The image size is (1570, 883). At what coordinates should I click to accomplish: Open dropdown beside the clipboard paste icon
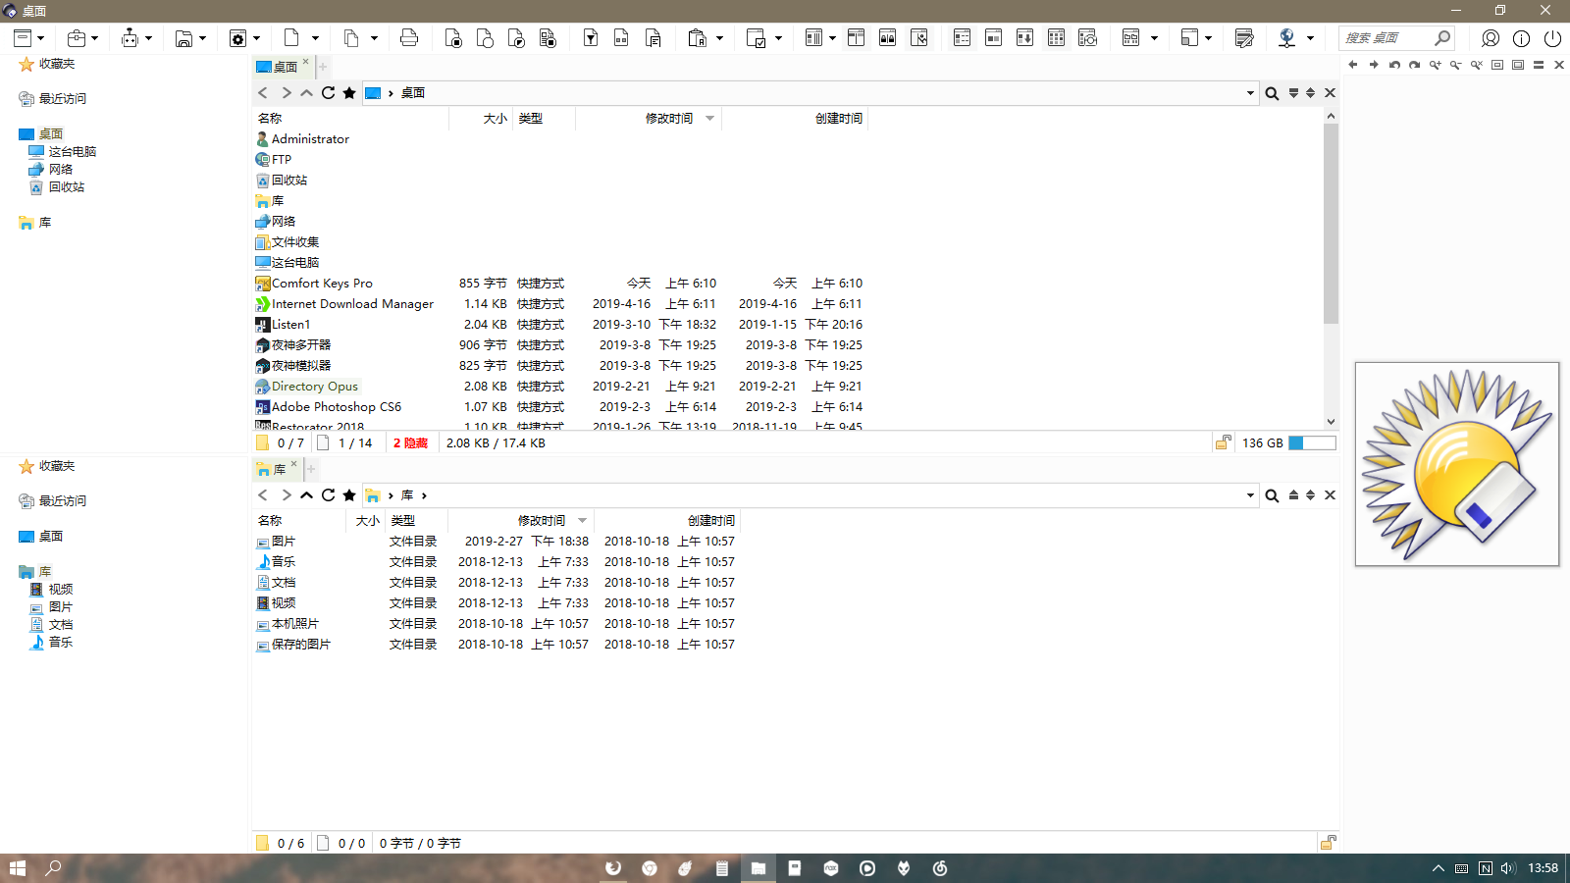tap(720, 38)
